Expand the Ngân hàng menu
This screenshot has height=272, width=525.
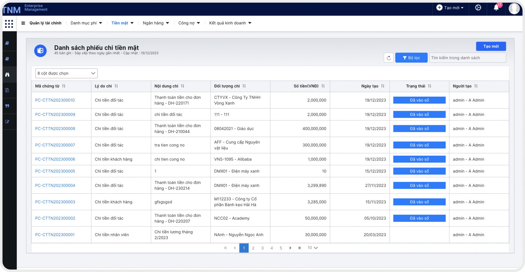pyautogui.click(x=156, y=23)
